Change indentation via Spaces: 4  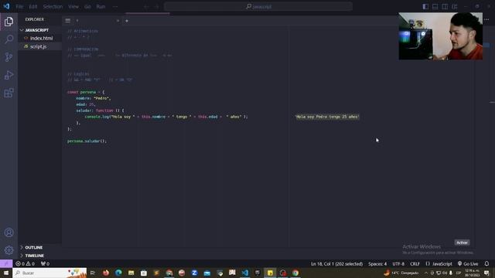[377, 263]
